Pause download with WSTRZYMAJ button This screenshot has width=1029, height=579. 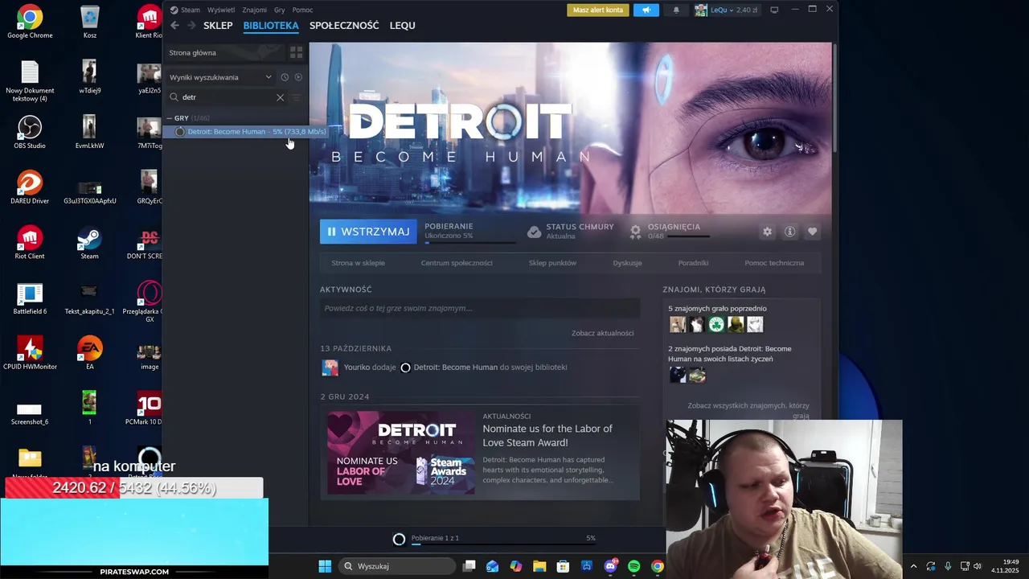coord(368,232)
